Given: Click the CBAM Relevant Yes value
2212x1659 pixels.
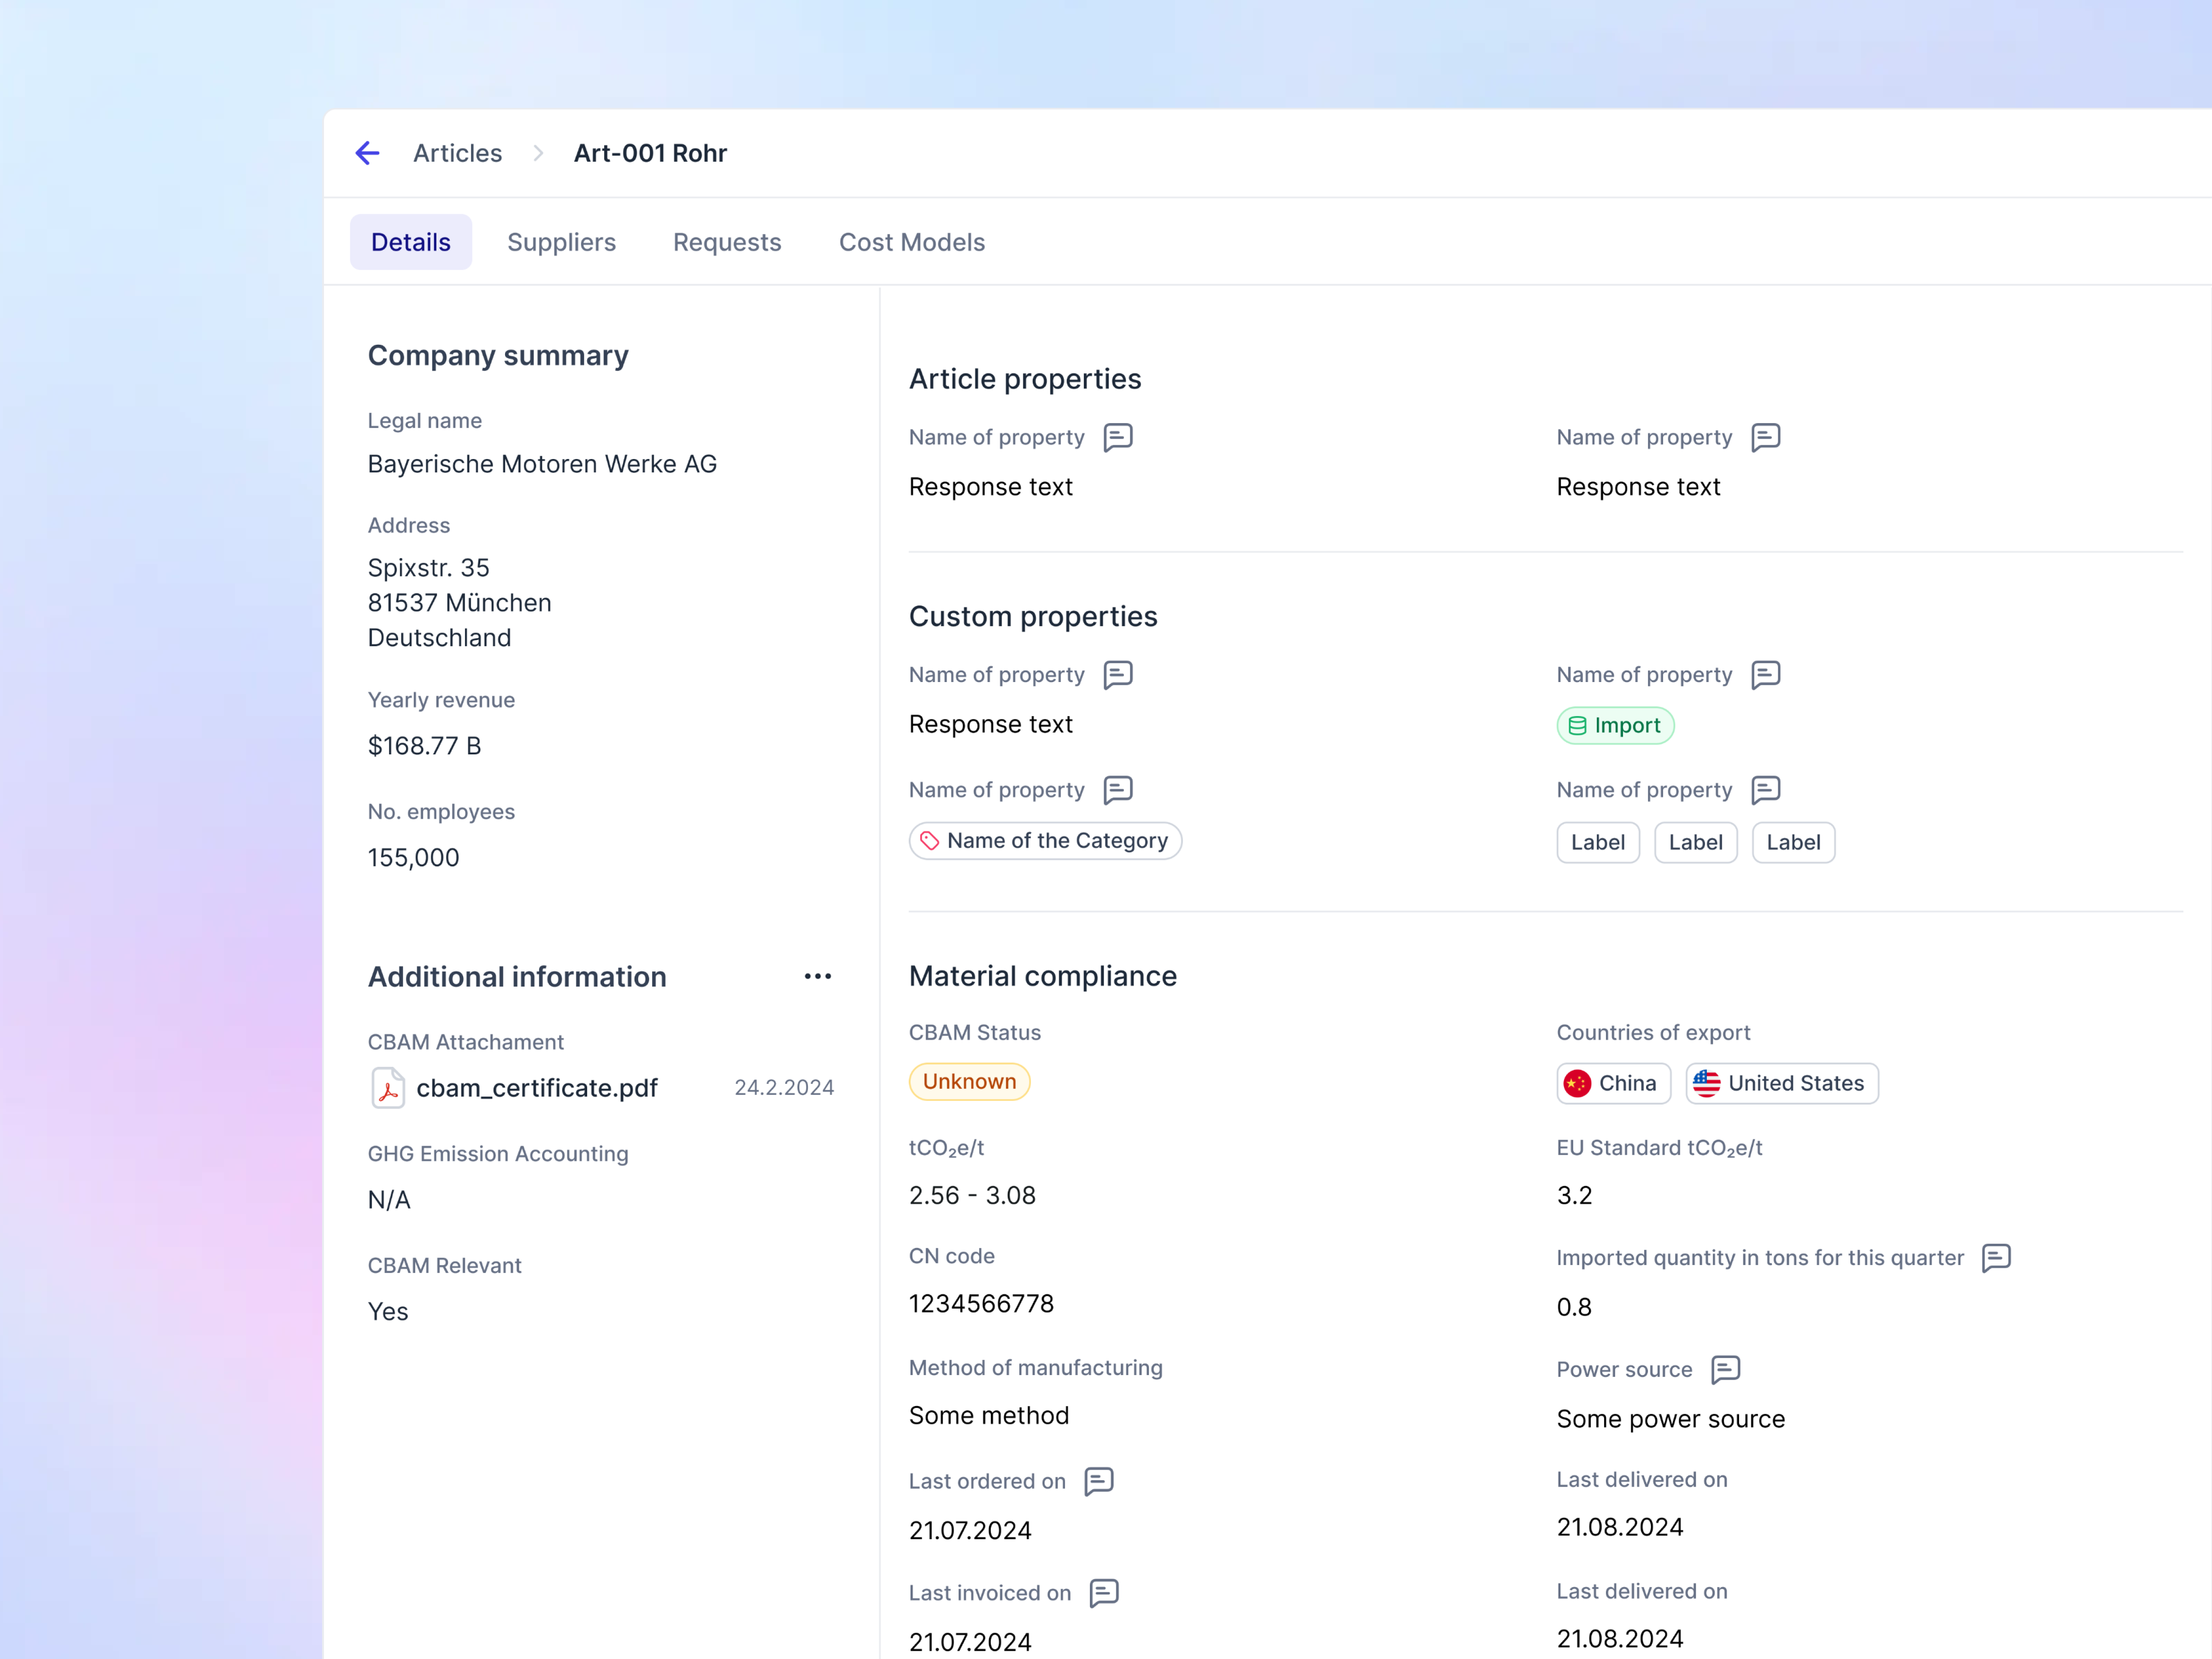Looking at the screenshot, I should (388, 1312).
